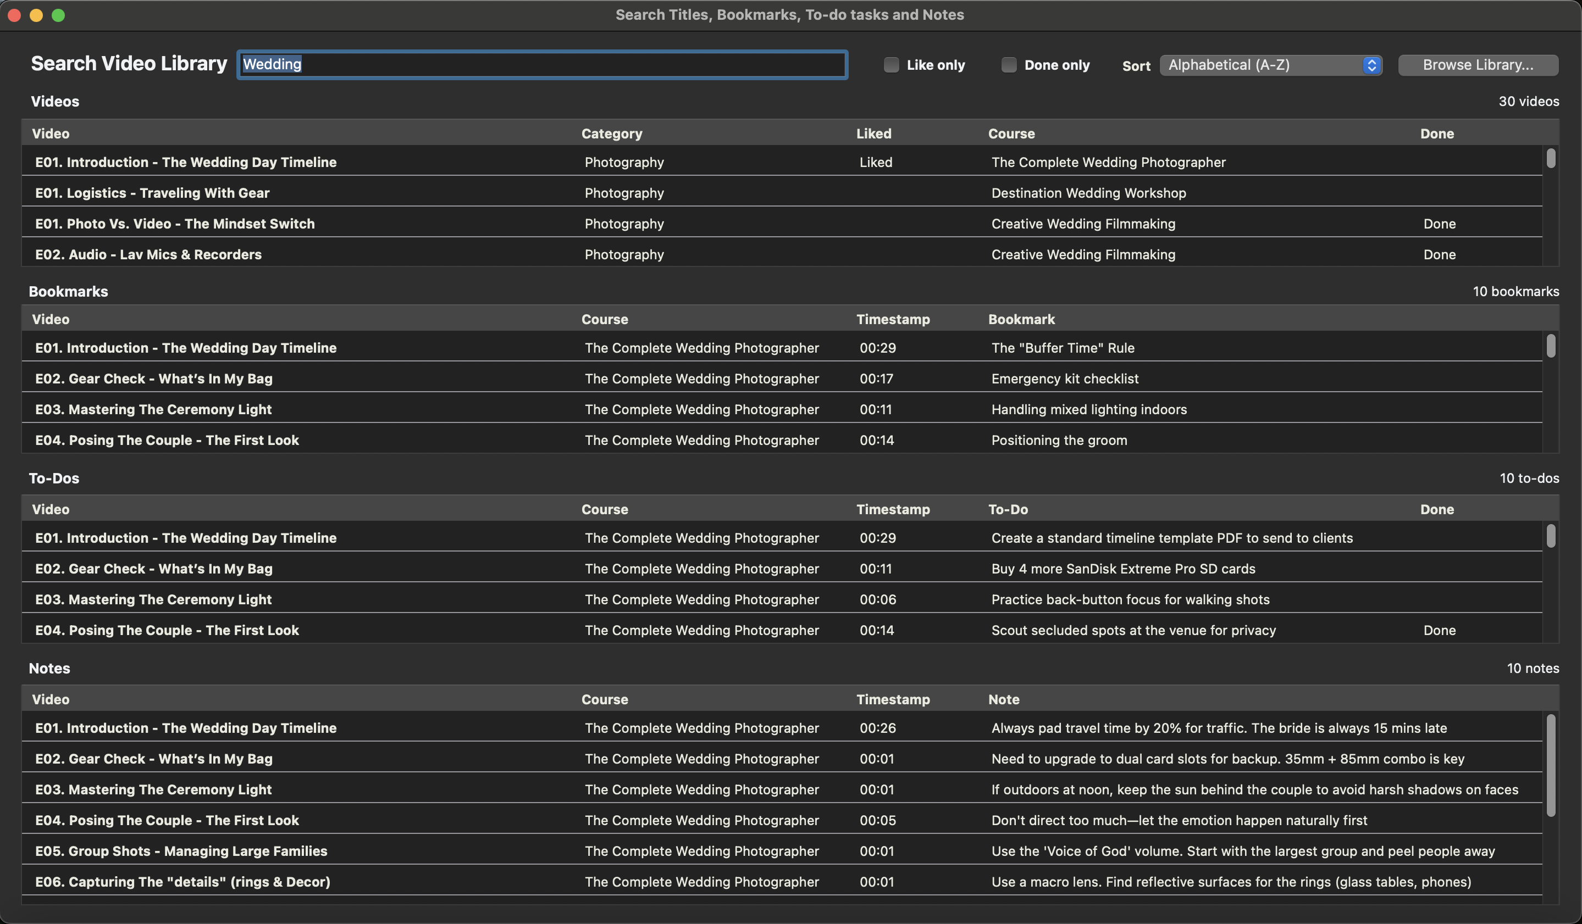Click the Notes table scrollbar thumb
This screenshot has width=1582, height=924.
[1550, 765]
